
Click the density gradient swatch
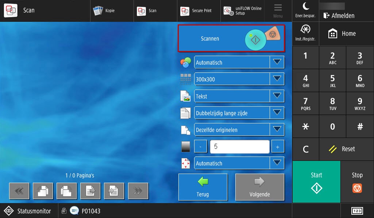pos(185,146)
